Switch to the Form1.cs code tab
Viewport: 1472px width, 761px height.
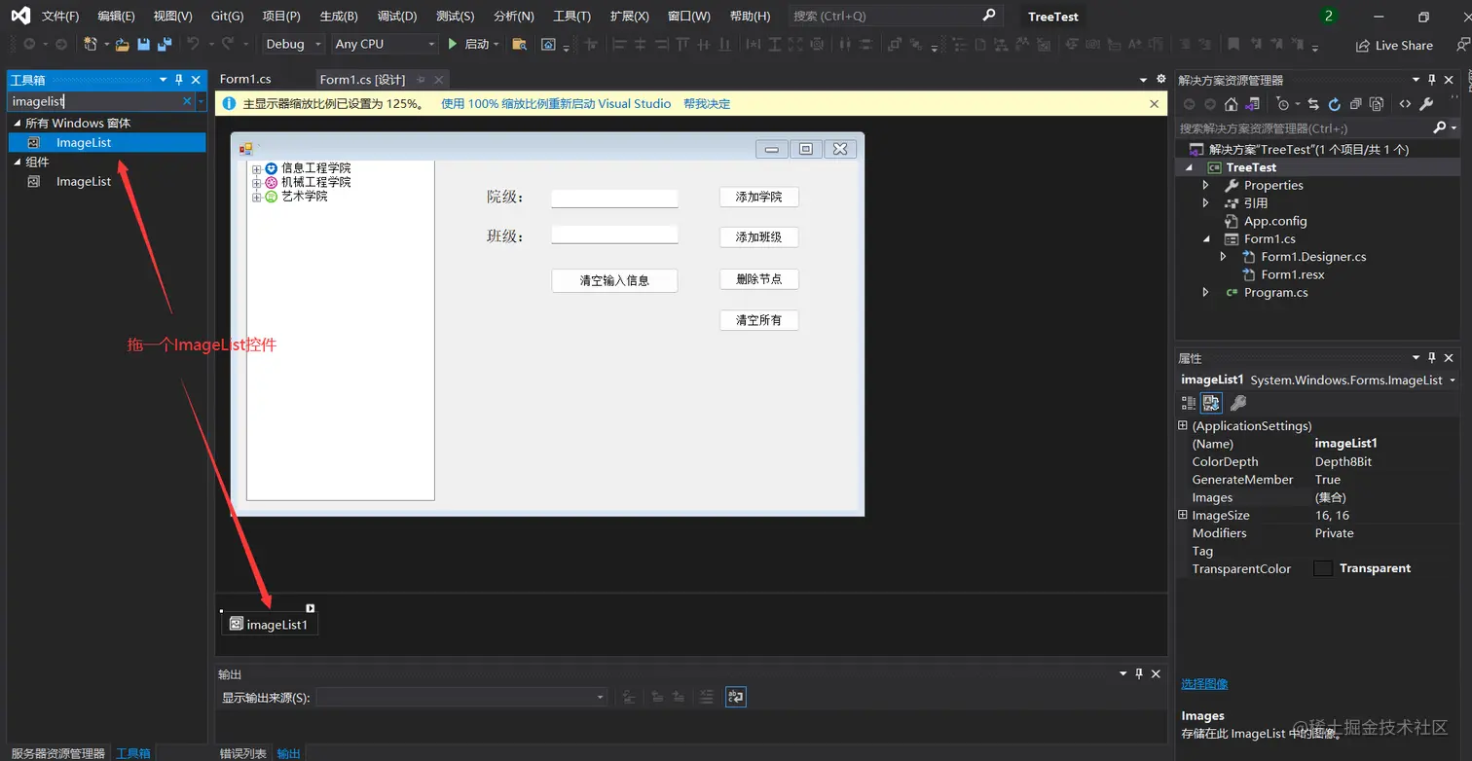[x=245, y=79]
